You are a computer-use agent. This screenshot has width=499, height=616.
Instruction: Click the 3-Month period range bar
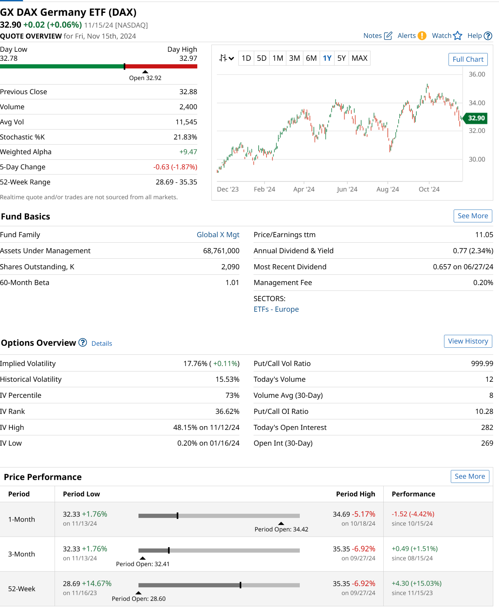coord(219,550)
